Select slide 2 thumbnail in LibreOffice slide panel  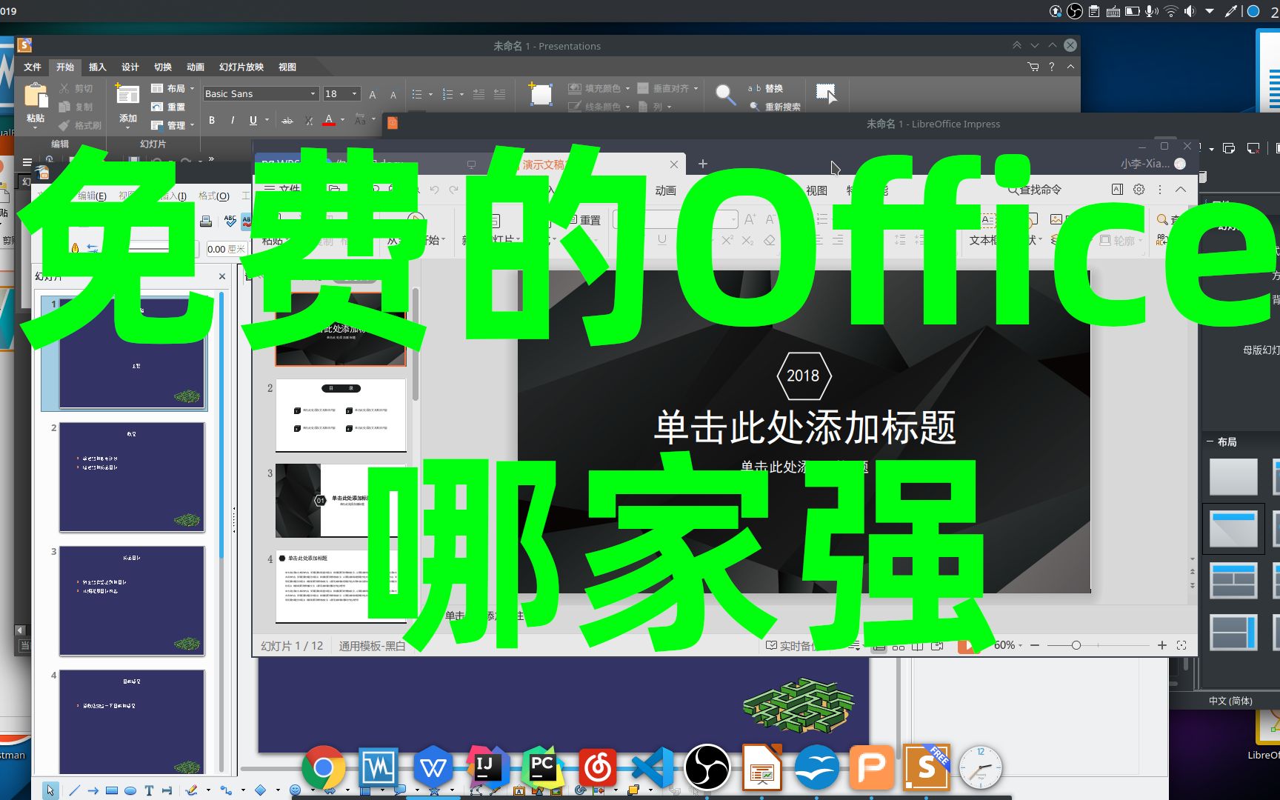132,477
